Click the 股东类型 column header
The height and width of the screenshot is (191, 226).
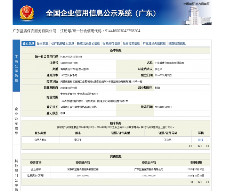pyautogui.click(x=40, y=133)
